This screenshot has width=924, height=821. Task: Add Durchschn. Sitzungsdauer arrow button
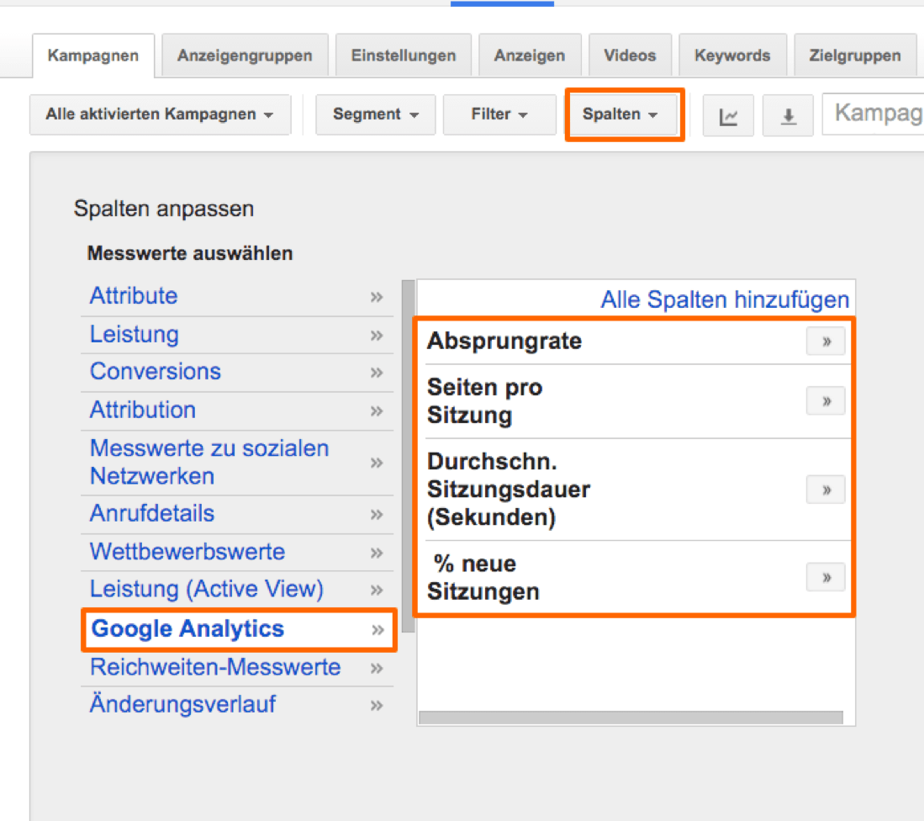[x=826, y=490]
